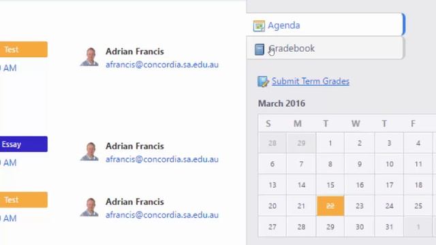Select March 9 in the calendar
This screenshot has width=436, height=245.
pos(360,164)
